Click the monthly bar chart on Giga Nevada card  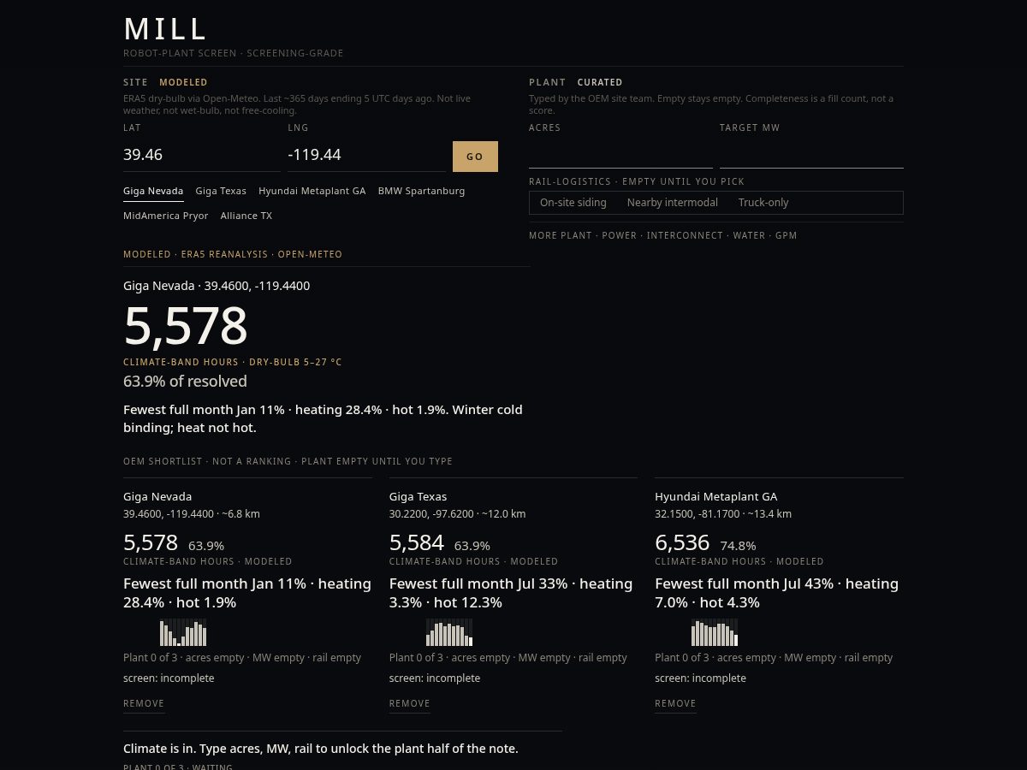183,633
